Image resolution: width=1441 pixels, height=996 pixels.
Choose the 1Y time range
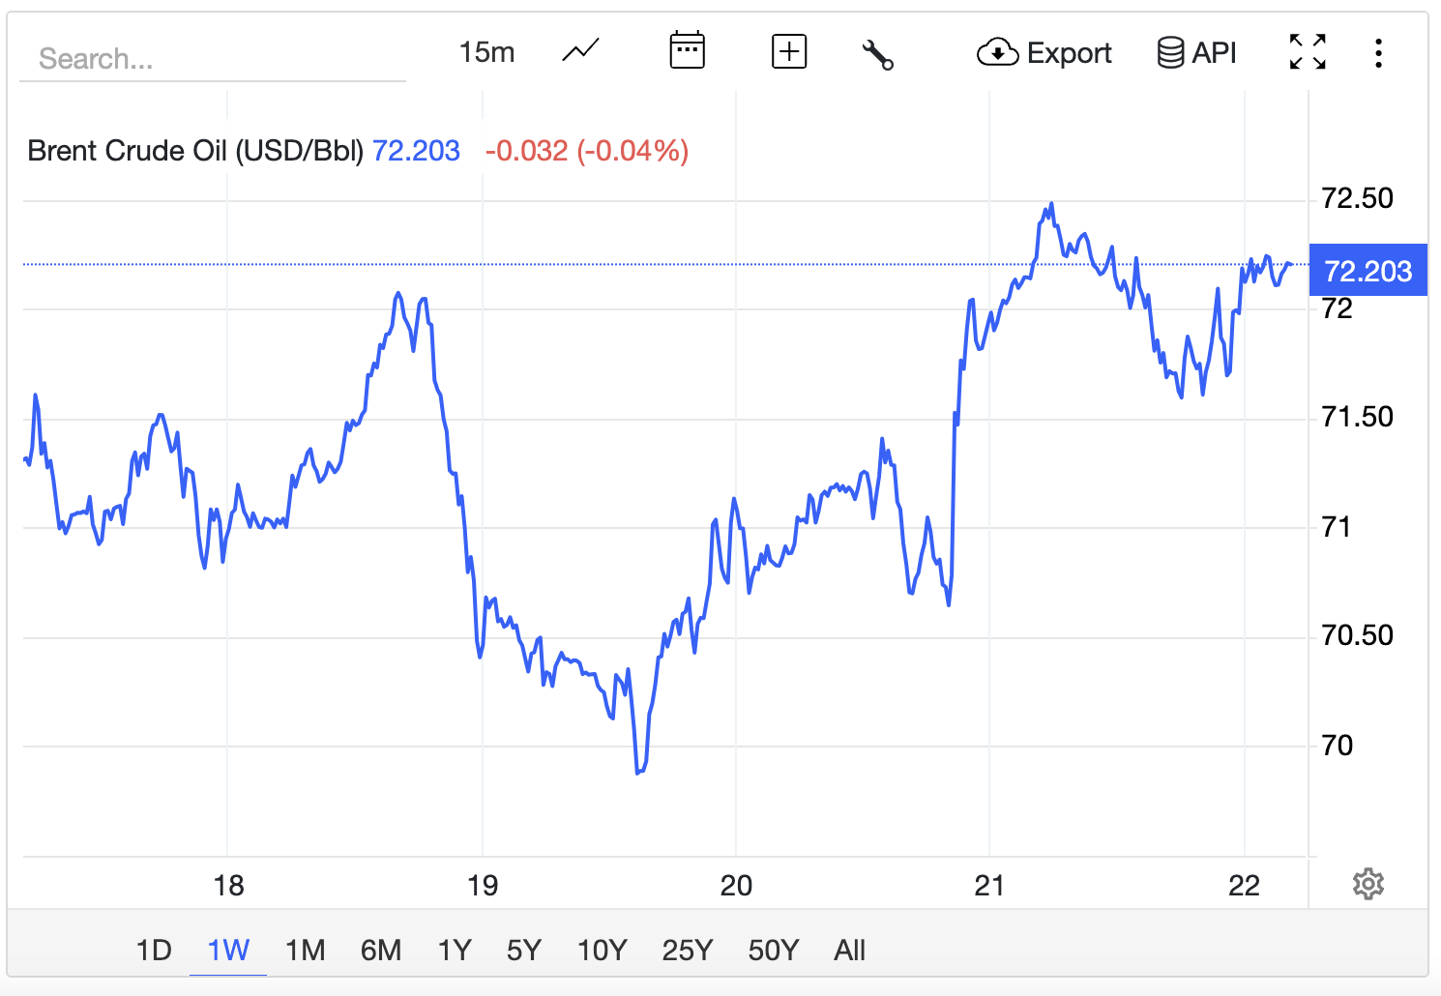point(455,950)
